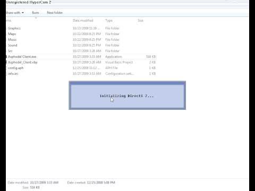
Task: Select the Asphodel Client.exe application file
Action: pos(22,57)
